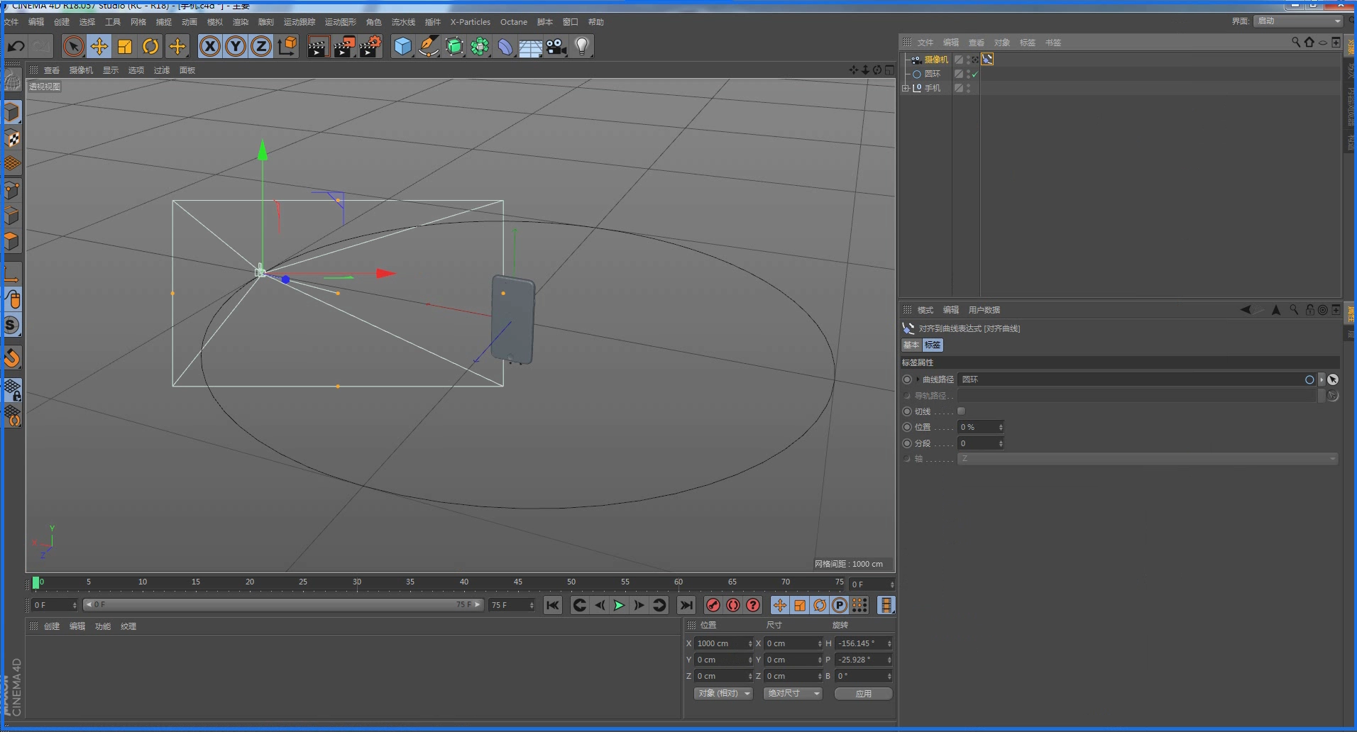The image size is (1357, 732).
Task: Open the Subdivision Surface generators
Action: 454,47
